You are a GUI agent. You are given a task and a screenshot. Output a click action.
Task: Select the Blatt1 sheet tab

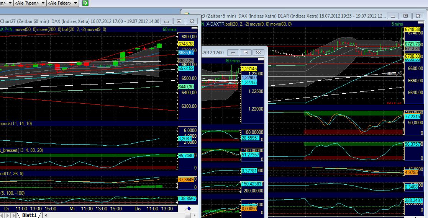click(x=29, y=215)
